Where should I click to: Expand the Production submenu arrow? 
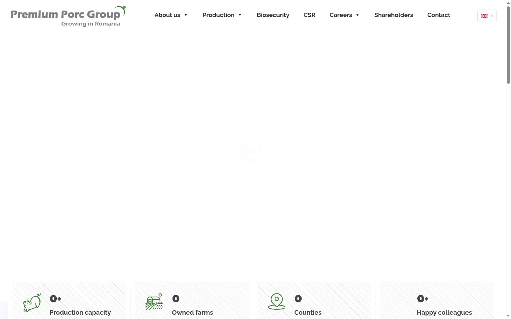(x=240, y=15)
